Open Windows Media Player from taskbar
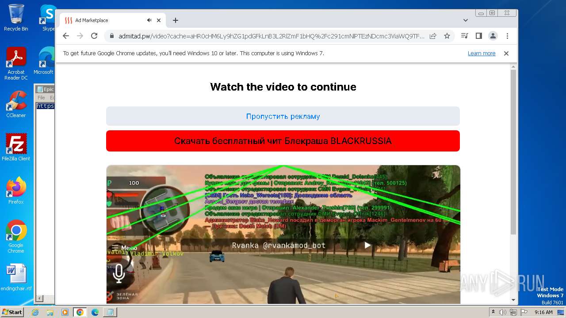This screenshot has height=318, width=566. pos(65,312)
